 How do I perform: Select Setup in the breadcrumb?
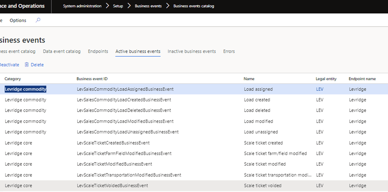coord(118,6)
